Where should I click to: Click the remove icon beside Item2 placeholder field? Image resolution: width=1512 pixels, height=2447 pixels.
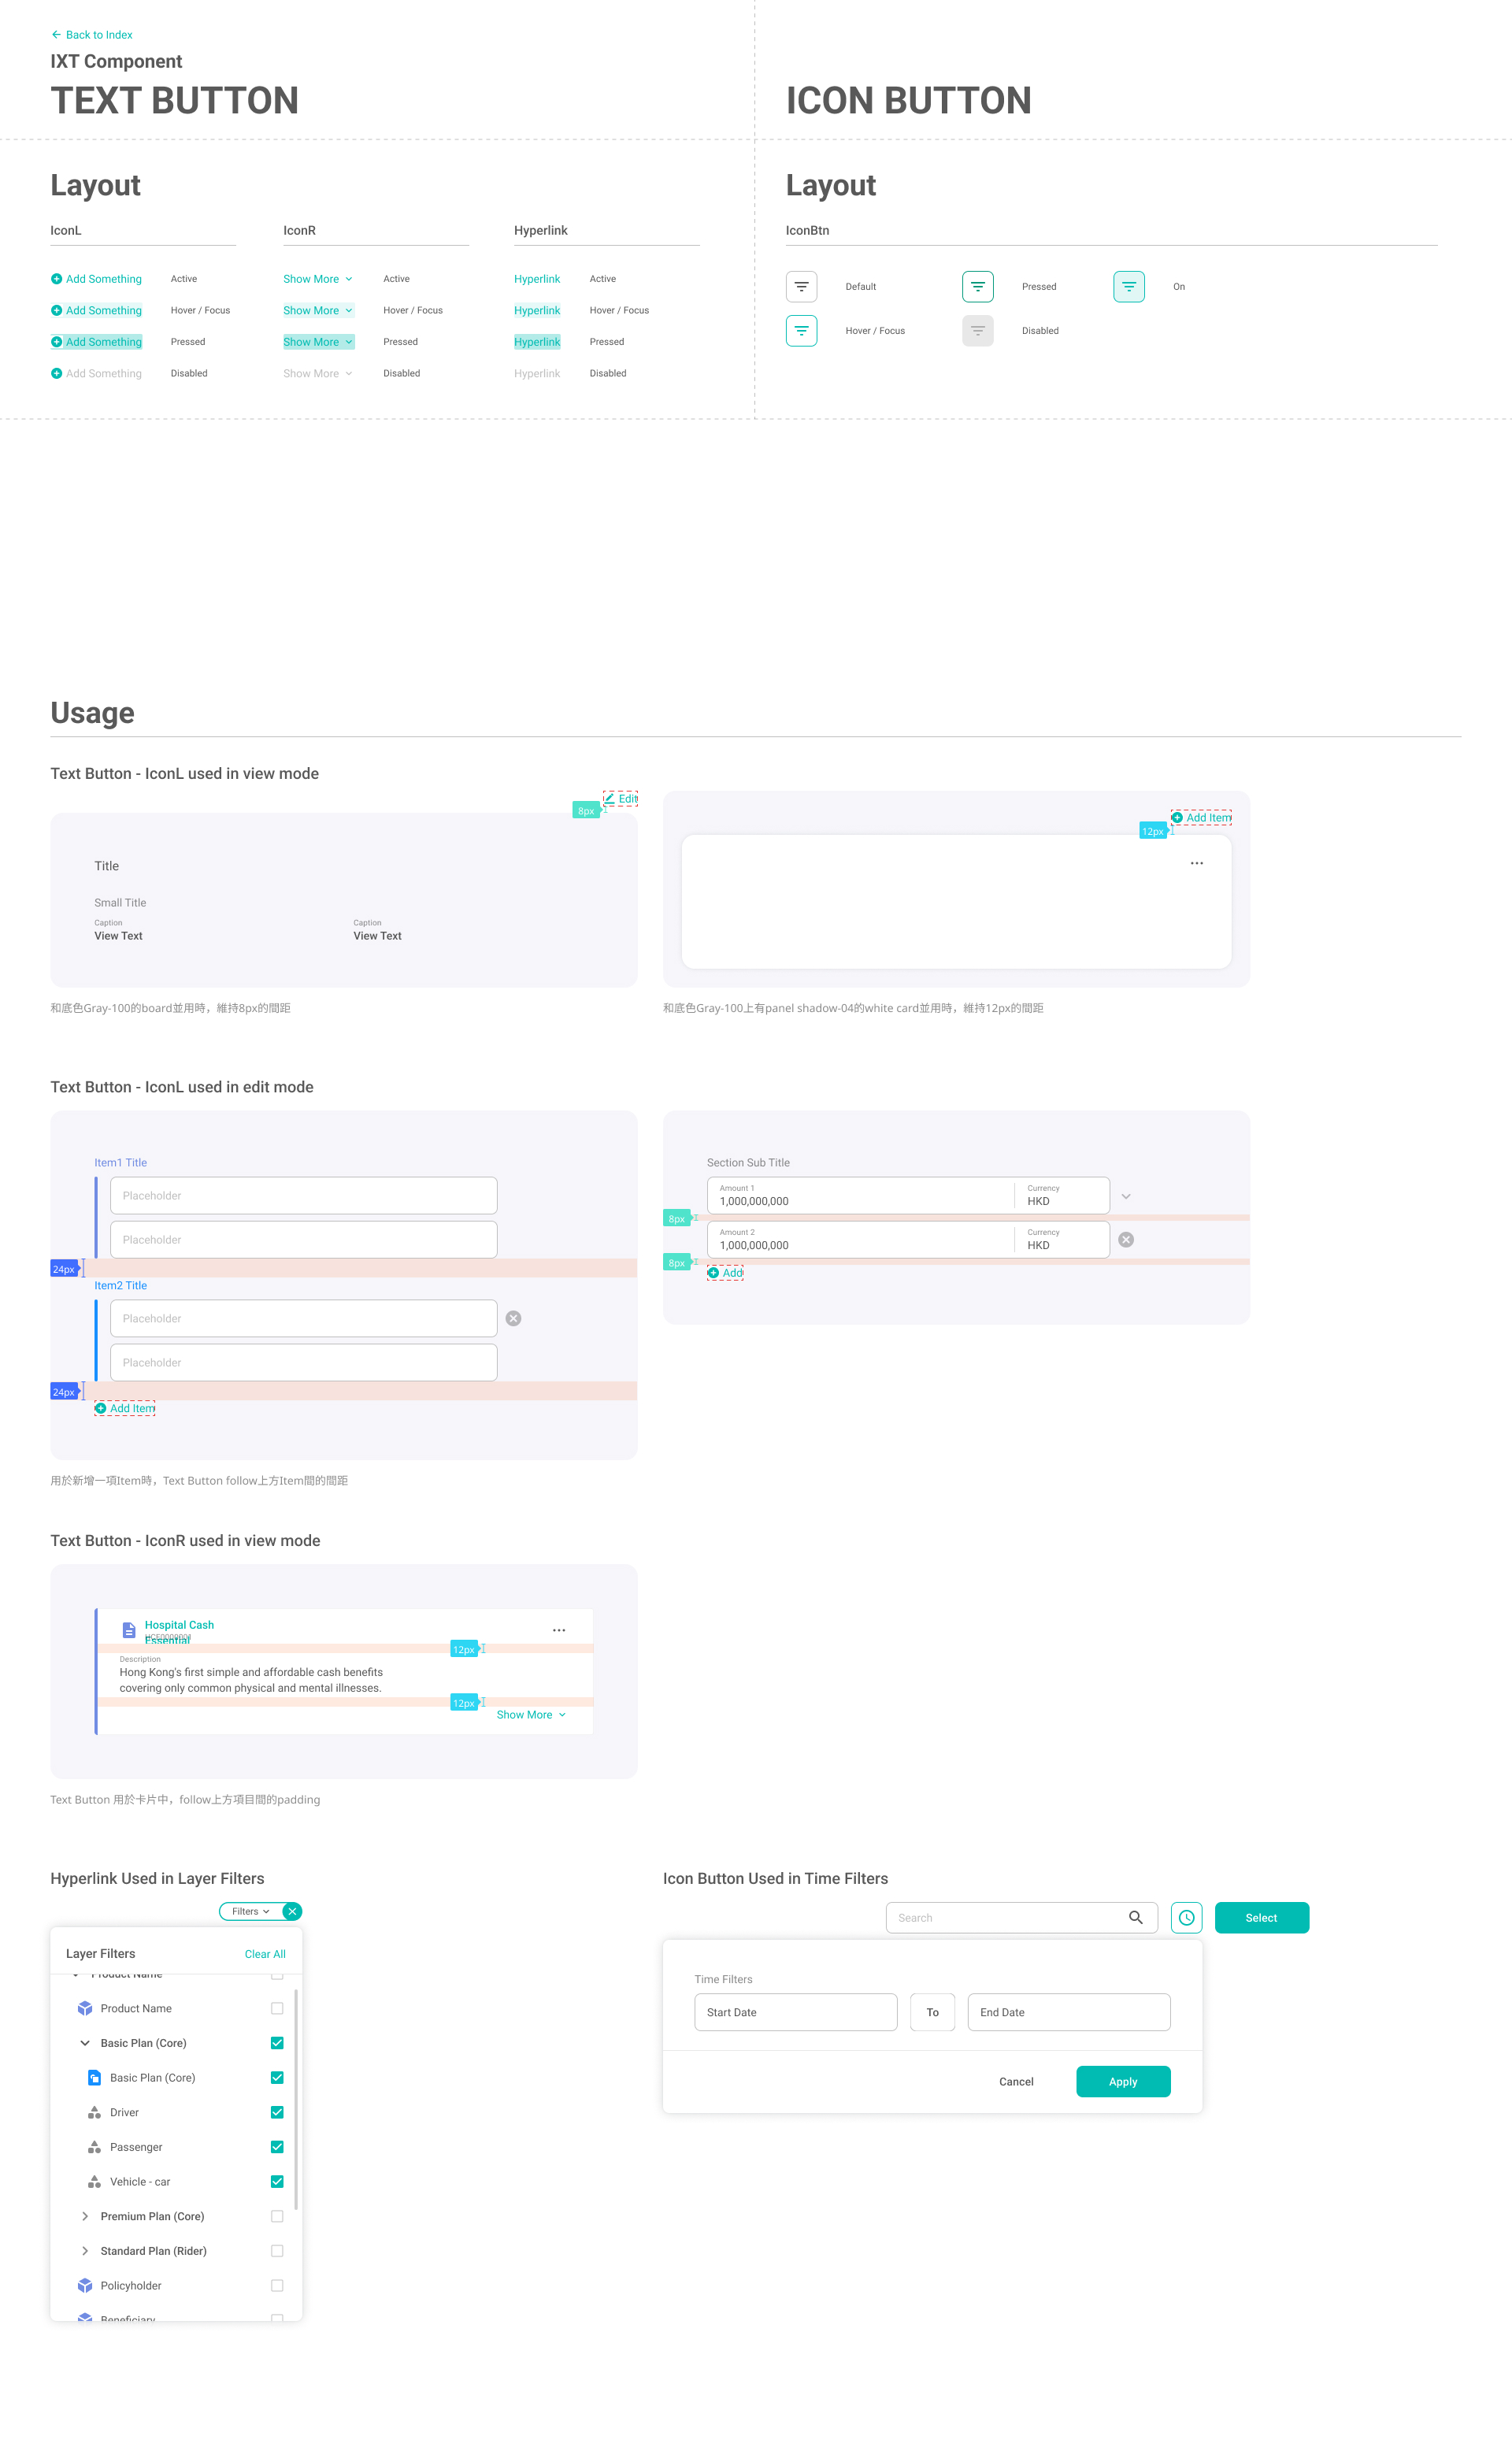coord(513,1318)
